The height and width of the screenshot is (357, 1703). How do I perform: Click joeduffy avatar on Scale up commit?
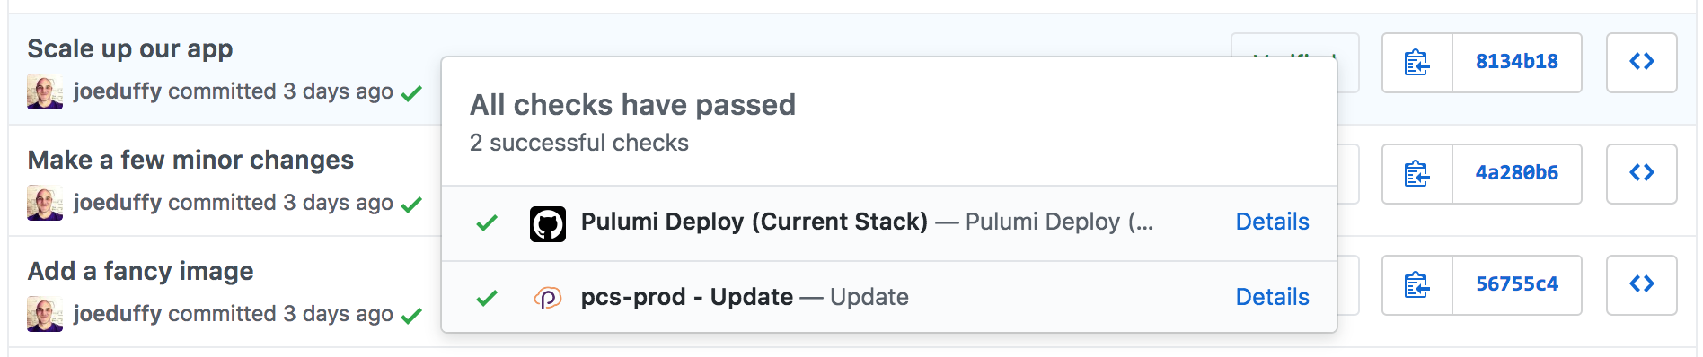click(45, 91)
